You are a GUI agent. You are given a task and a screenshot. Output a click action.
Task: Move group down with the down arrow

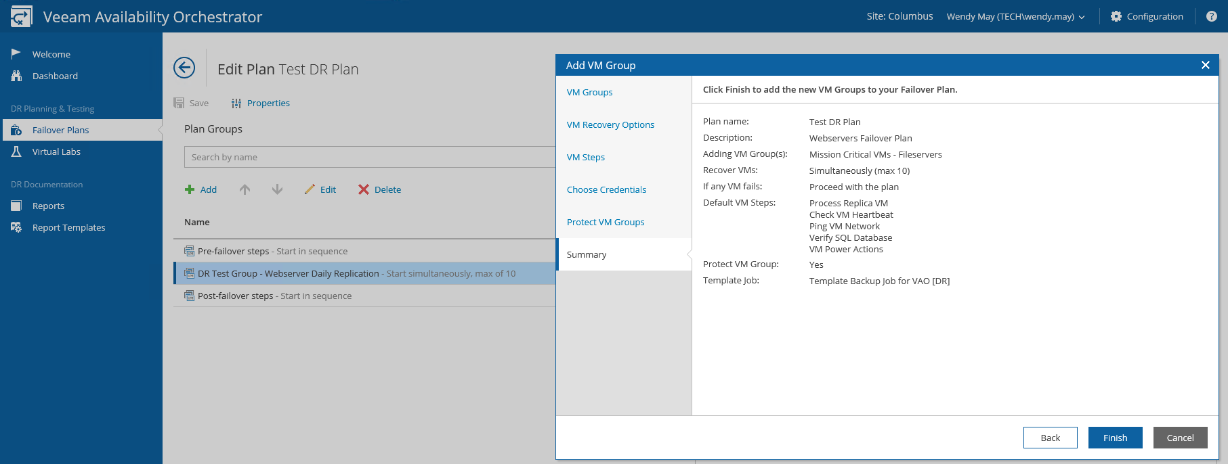[x=277, y=189]
